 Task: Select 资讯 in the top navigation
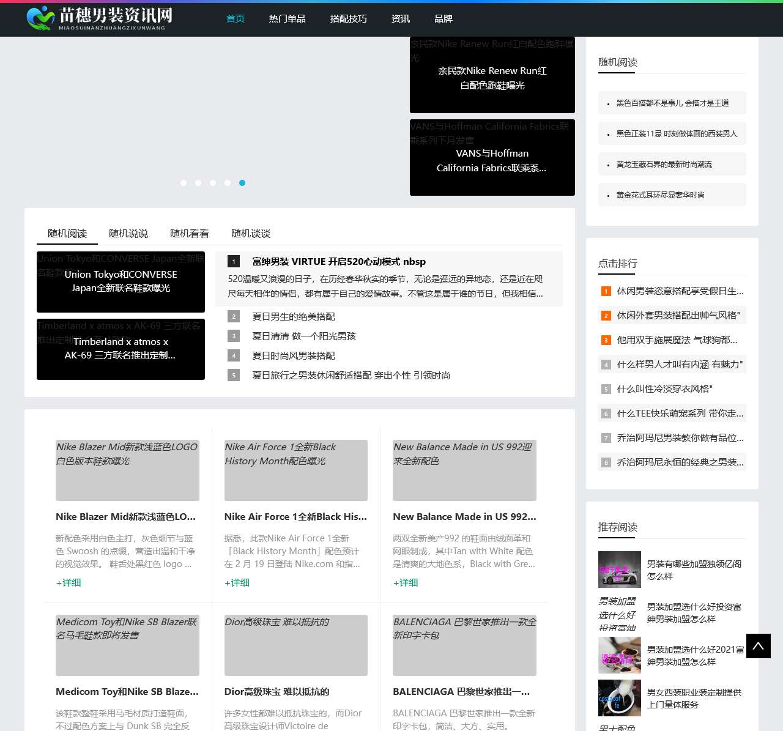401,19
